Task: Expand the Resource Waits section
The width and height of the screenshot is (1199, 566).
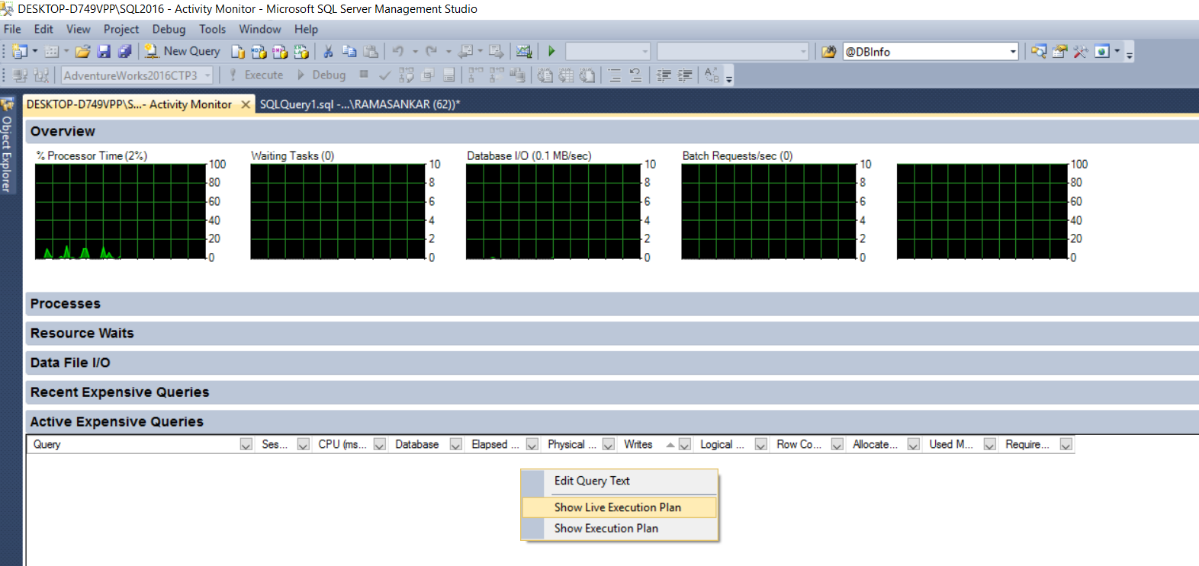Action: tap(612, 333)
